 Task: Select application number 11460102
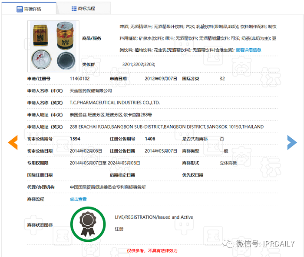tap(80, 79)
